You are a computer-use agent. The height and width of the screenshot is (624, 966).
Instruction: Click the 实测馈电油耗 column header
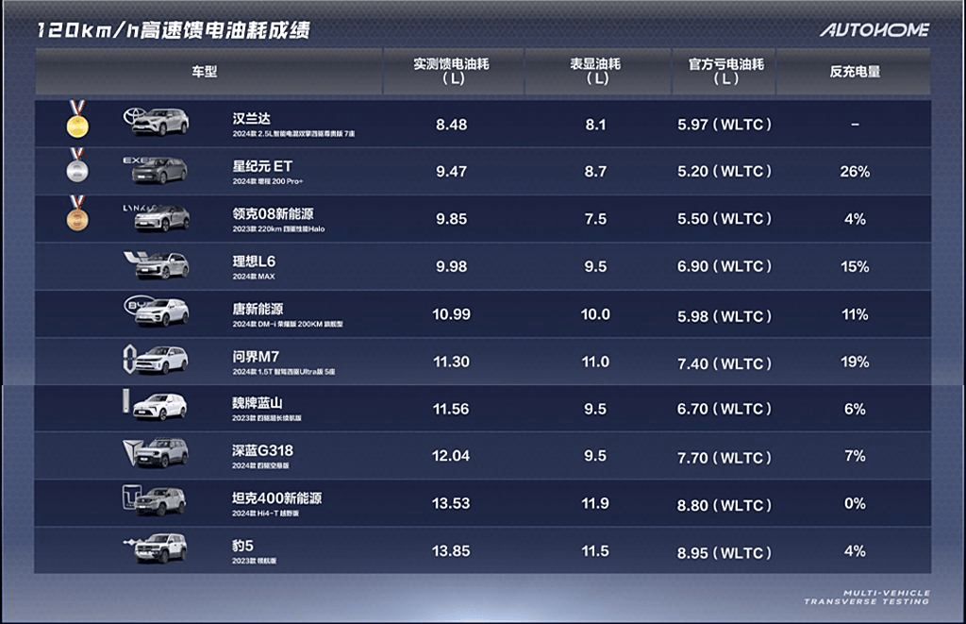click(451, 71)
